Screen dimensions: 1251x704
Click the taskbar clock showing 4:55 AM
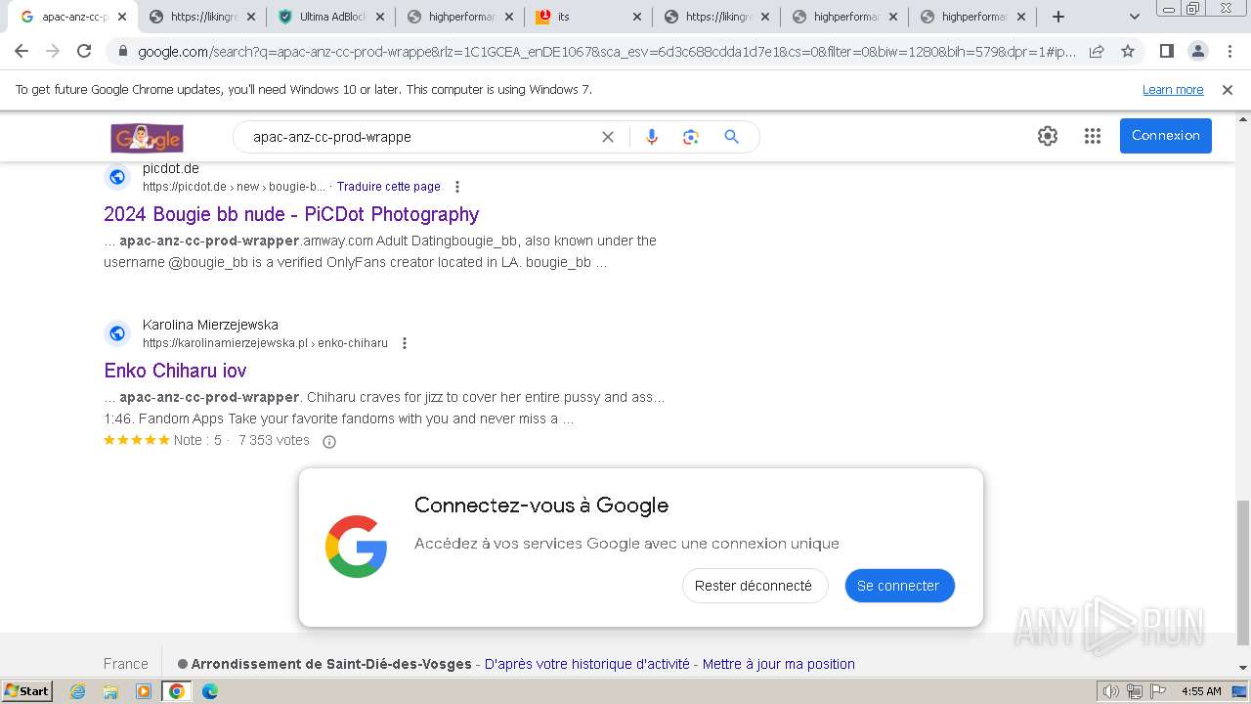point(1201,691)
